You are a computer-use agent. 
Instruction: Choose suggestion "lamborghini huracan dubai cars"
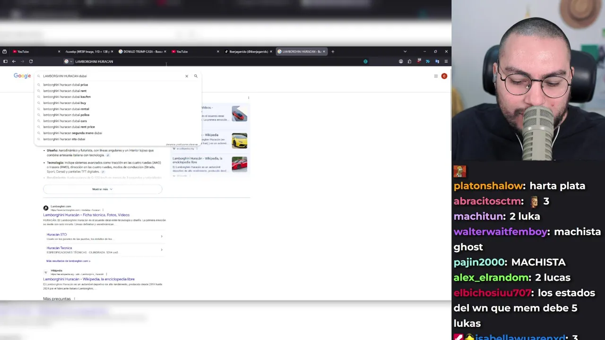(x=65, y=121)
